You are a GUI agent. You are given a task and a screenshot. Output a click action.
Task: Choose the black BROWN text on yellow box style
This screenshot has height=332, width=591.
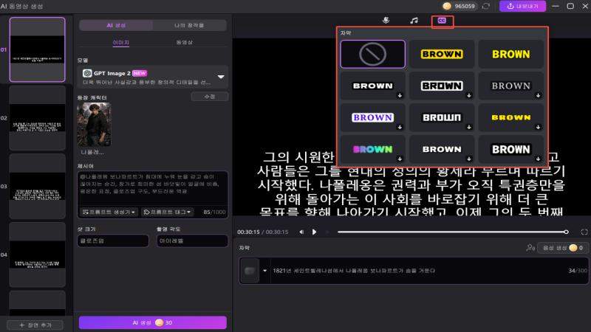[442, 54]
